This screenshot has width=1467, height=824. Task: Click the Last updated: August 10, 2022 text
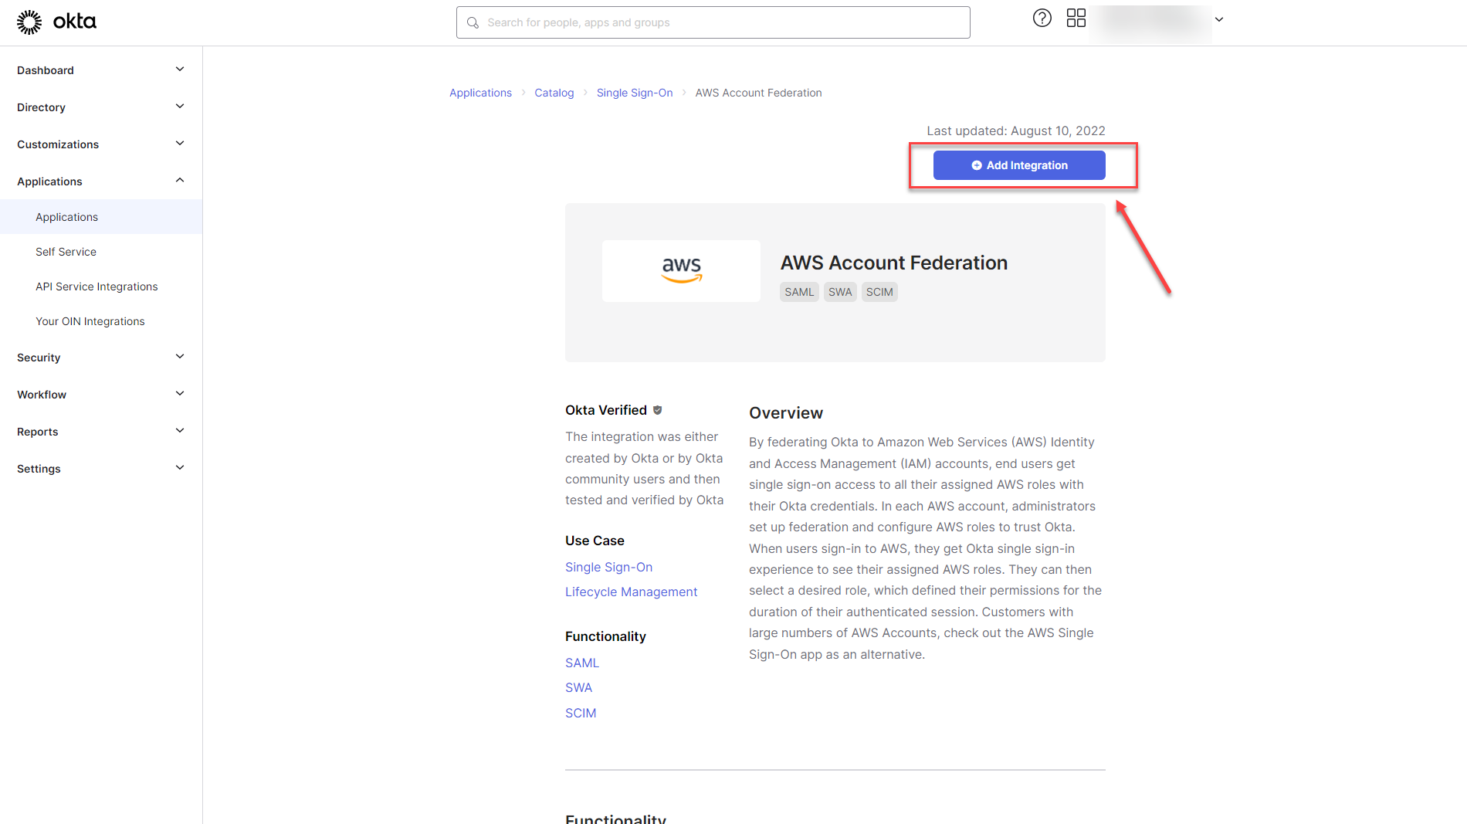point(1016,131)
